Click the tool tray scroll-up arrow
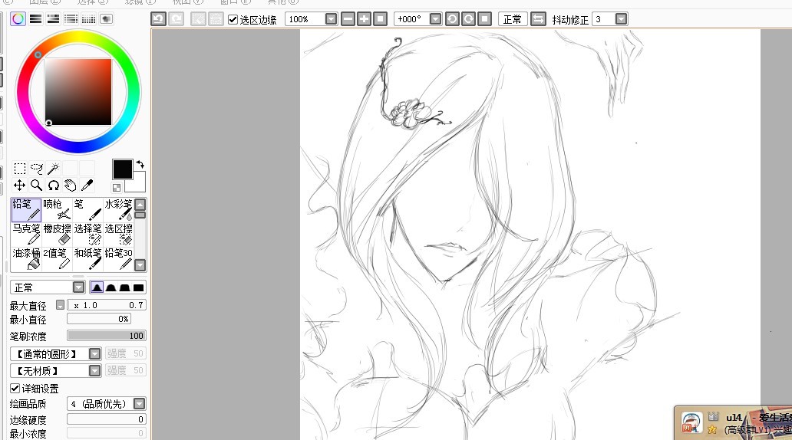 click(140, 205)
